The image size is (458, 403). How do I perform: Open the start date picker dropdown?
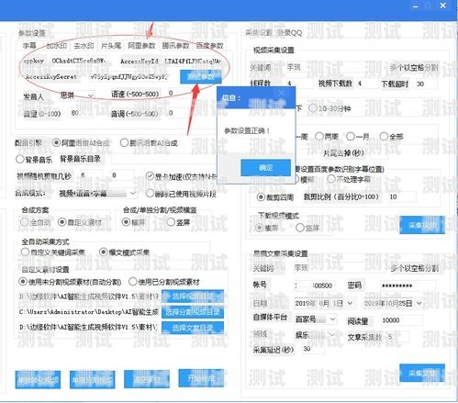click(350, 303)
